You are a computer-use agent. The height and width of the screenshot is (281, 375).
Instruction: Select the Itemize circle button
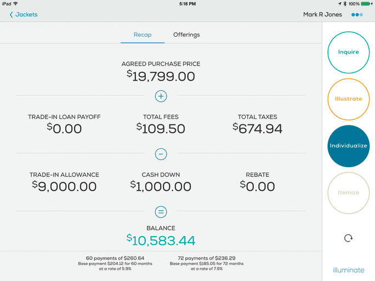point(348,192)
